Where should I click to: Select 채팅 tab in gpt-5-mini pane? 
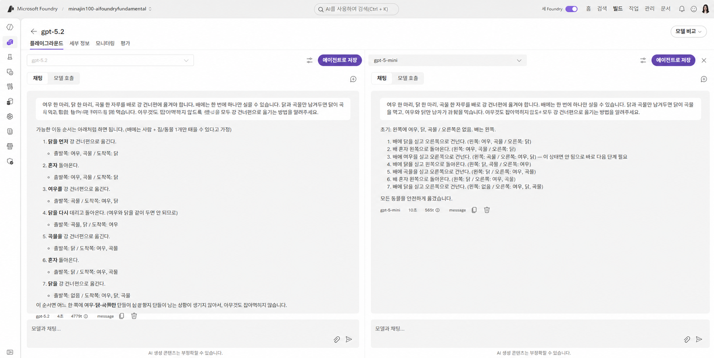(382, 78)
